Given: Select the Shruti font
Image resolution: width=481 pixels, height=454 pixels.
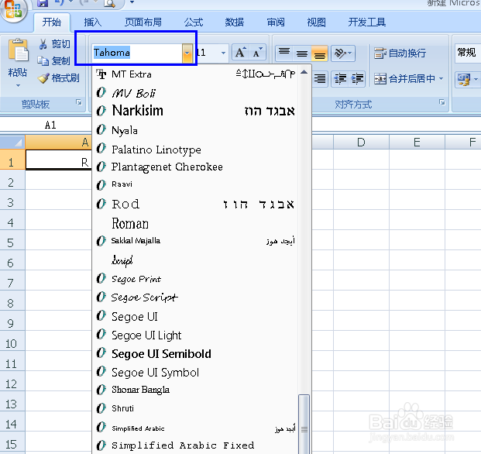Looking at the screenshot, I should click(195, 408).
